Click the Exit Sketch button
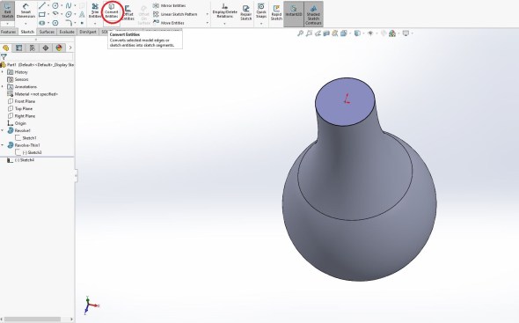This screenshot has width=519, height=323. 7,11
